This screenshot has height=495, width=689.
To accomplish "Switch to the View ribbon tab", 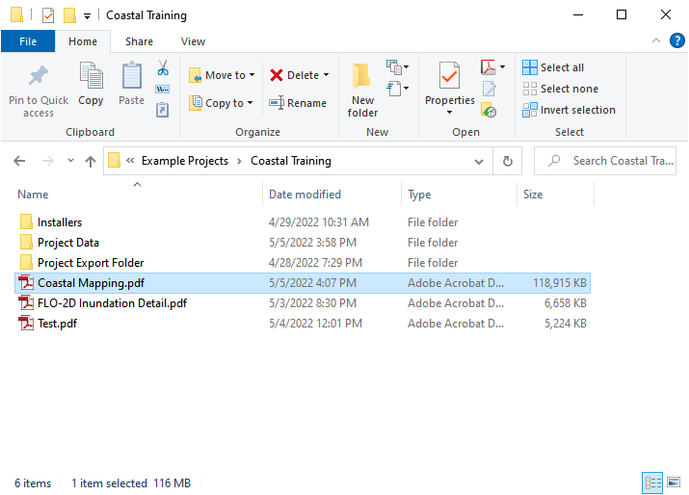I will coord(193,41).
